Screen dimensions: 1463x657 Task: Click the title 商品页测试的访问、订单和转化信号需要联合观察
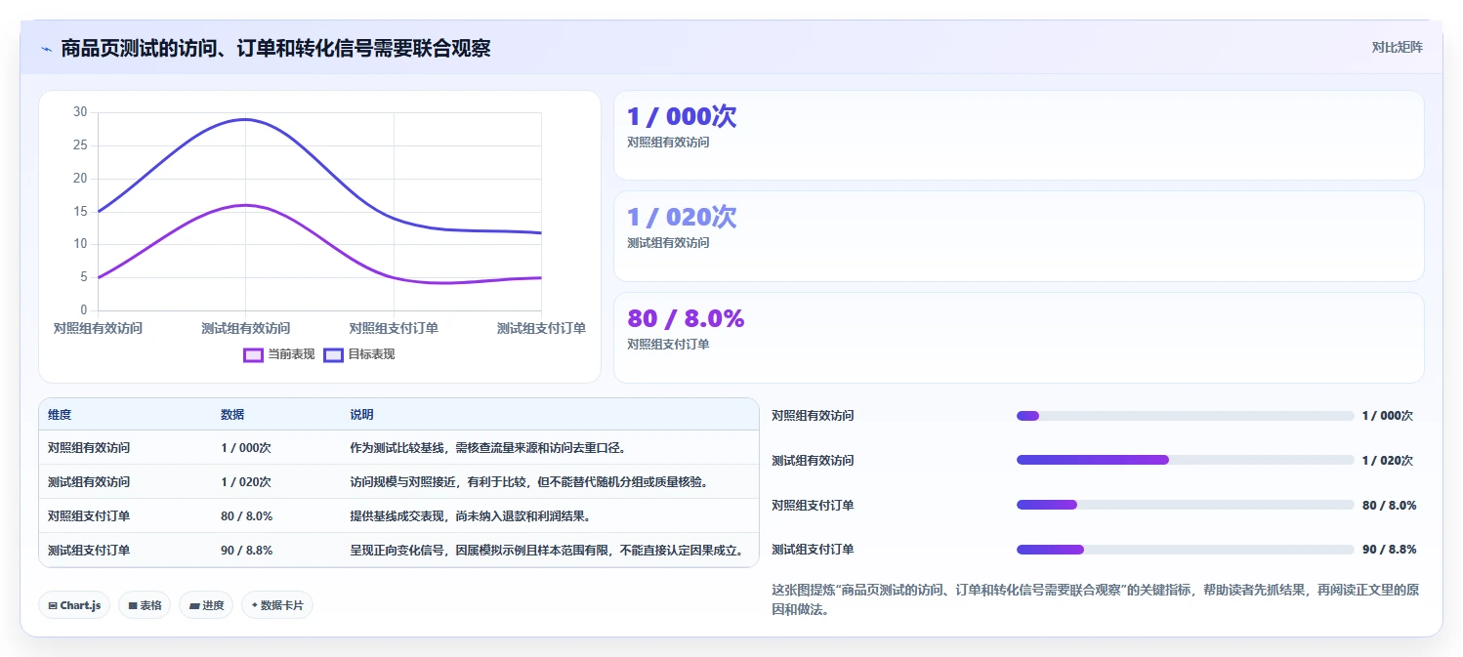coord(275,49)
